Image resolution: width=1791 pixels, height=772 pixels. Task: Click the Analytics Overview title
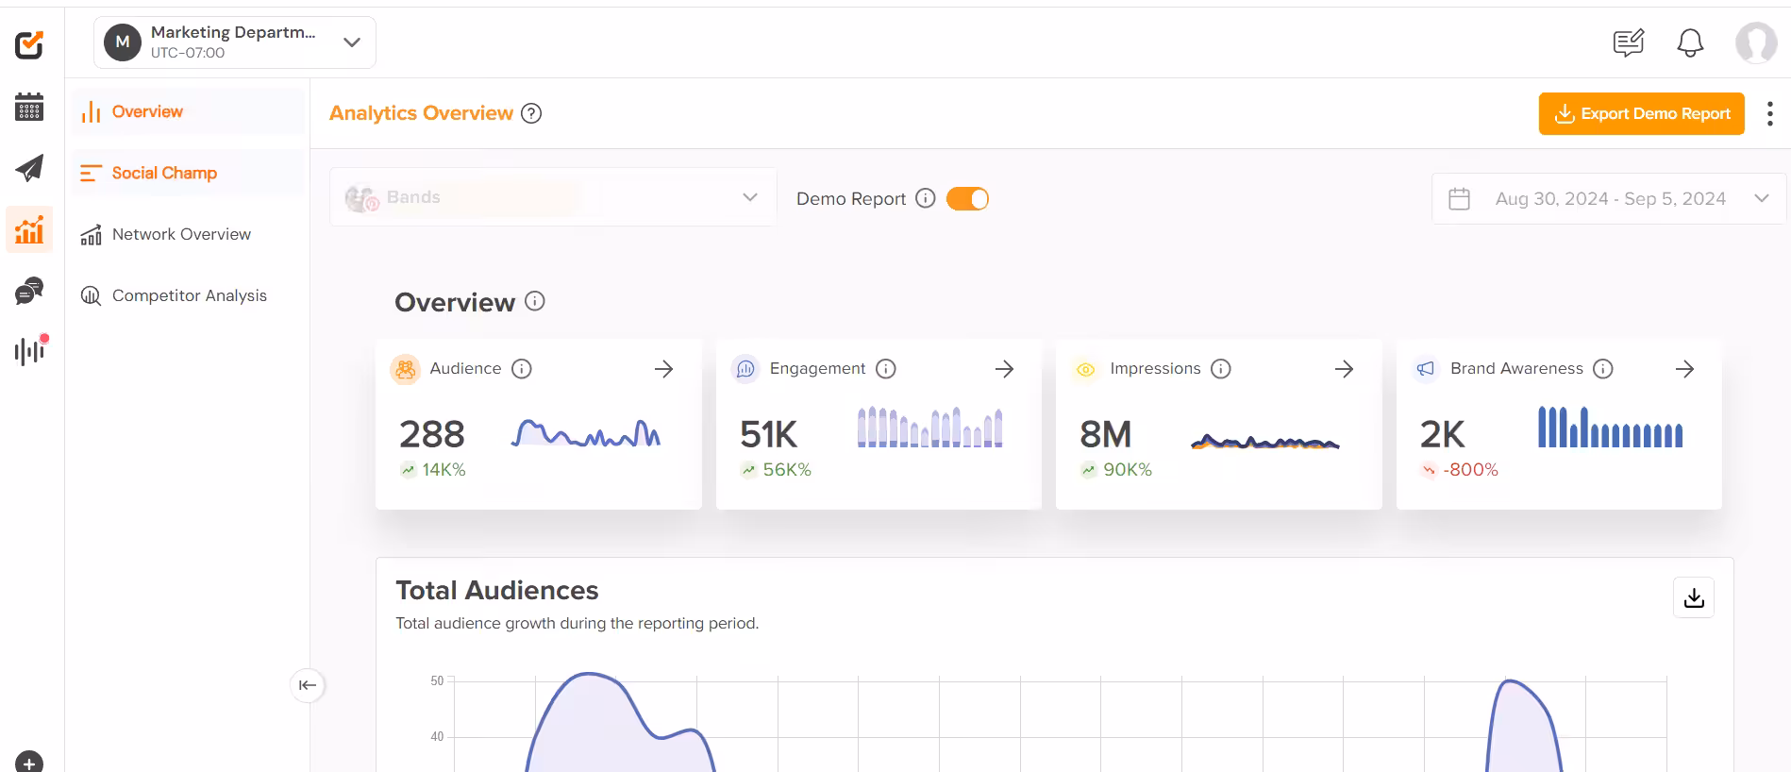421,113
